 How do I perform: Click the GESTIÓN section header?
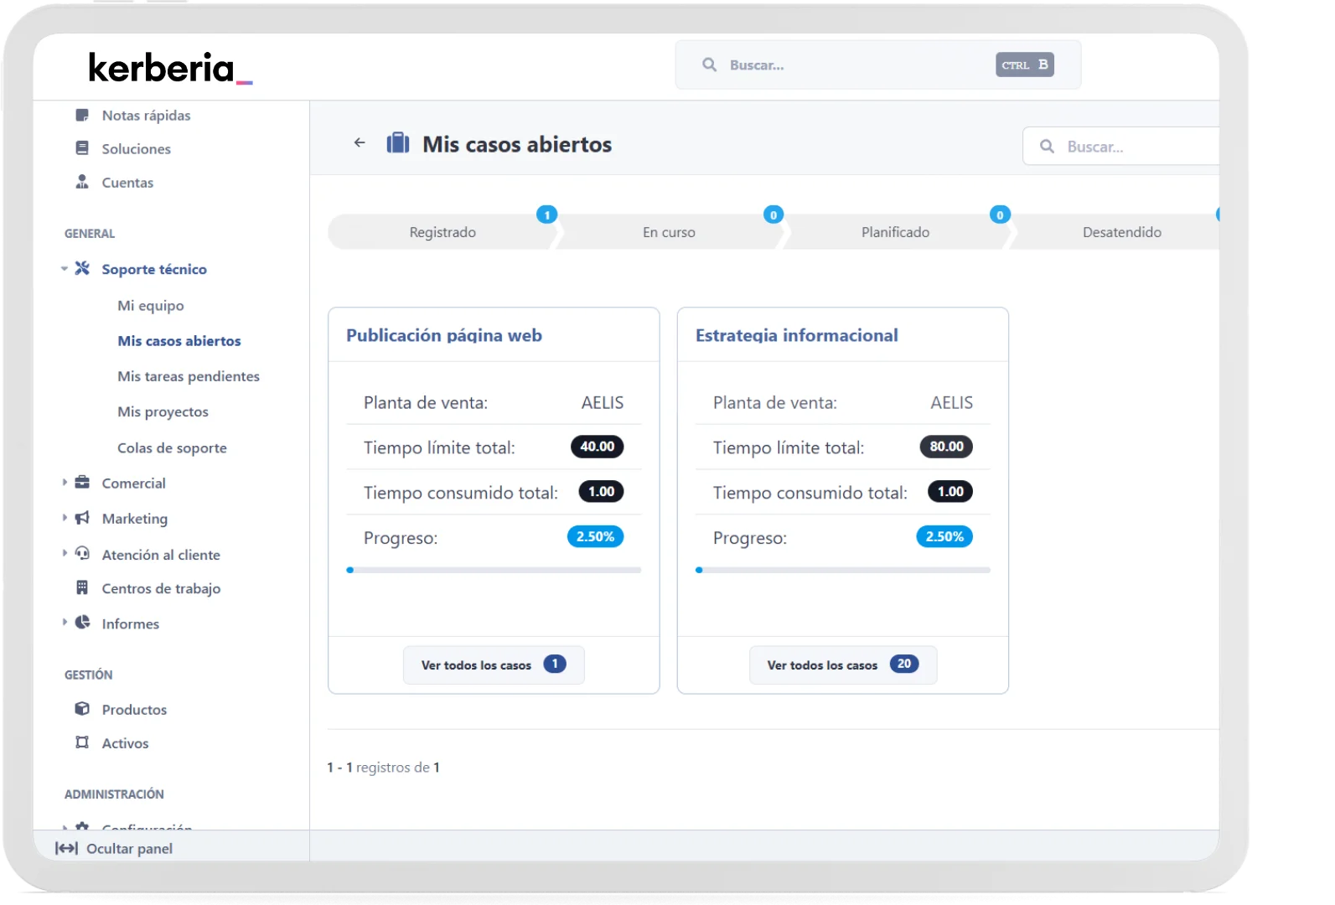(88, 675)
